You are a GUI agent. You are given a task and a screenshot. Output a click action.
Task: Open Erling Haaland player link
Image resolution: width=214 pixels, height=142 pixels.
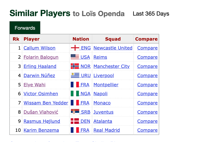click(40, 66)
